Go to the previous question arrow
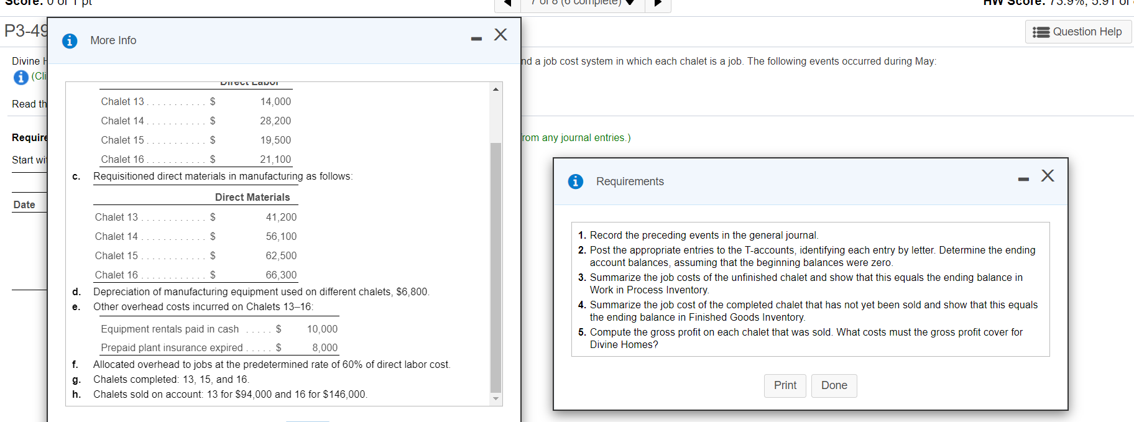The height and width of the screenshot is (422, 1134). tap(507, 4)
